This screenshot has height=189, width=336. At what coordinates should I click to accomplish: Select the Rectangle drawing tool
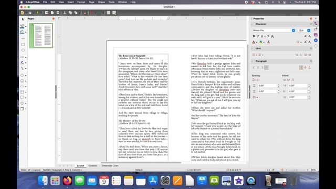(23, 45)
